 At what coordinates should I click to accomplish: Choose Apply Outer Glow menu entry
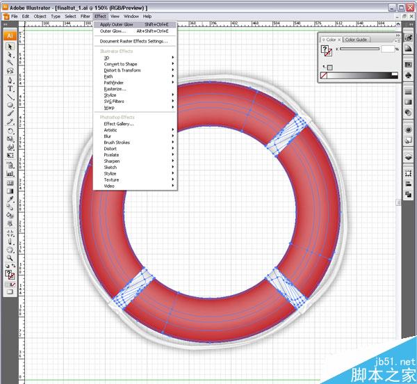pyautogui.click(x=135, y=24)
